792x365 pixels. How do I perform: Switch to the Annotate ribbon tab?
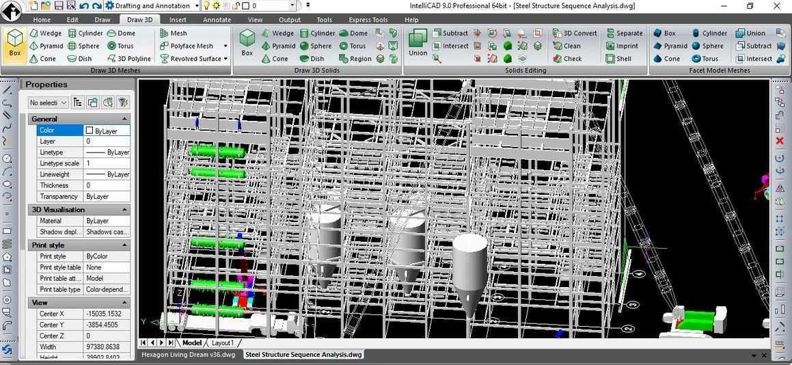tap(217, 20)
